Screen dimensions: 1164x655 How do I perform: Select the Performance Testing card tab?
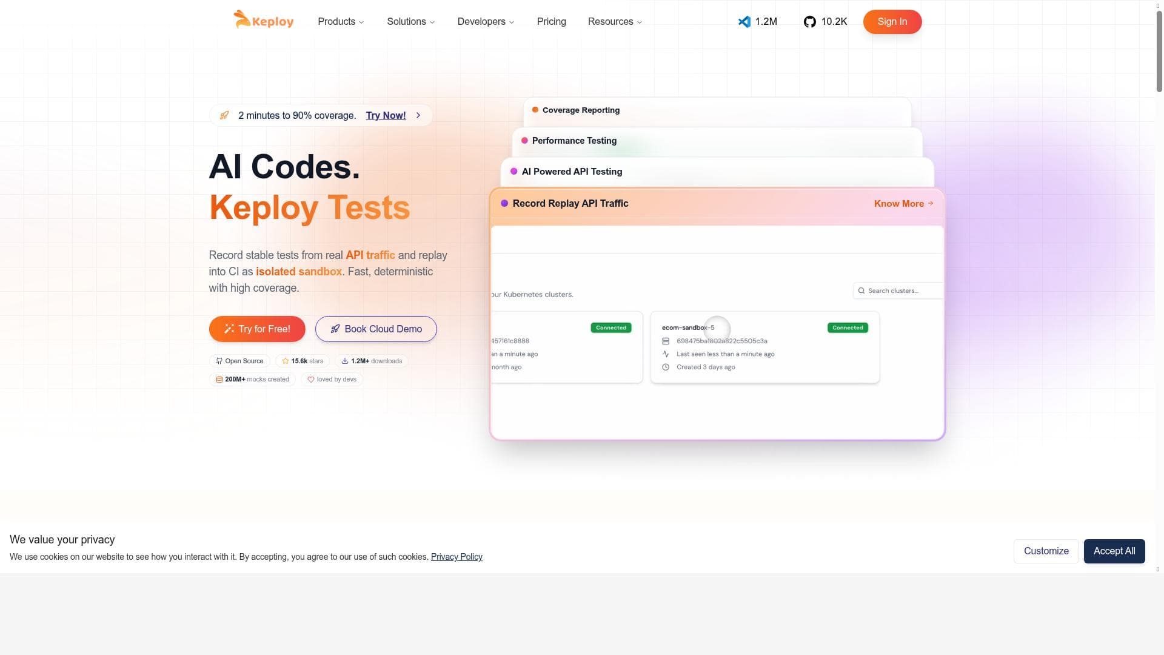pyautogui.click(x=717, y=142)
